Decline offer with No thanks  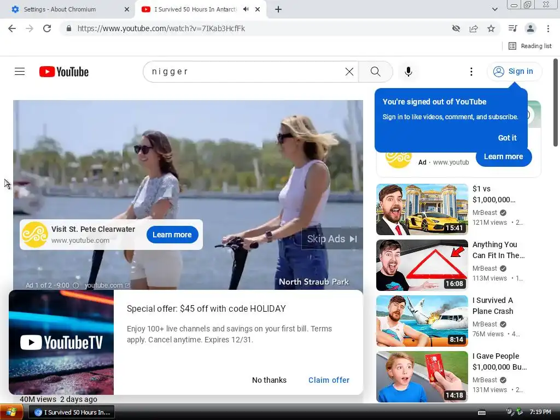269,380
